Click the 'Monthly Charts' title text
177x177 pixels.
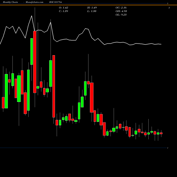(x=10, y=2)
